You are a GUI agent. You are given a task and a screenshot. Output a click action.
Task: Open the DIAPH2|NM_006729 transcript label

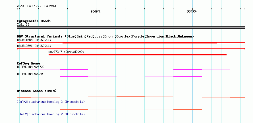[31, 67]
